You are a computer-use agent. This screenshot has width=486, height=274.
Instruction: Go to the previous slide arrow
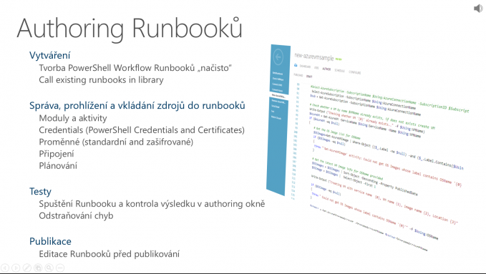coord(5,268)
